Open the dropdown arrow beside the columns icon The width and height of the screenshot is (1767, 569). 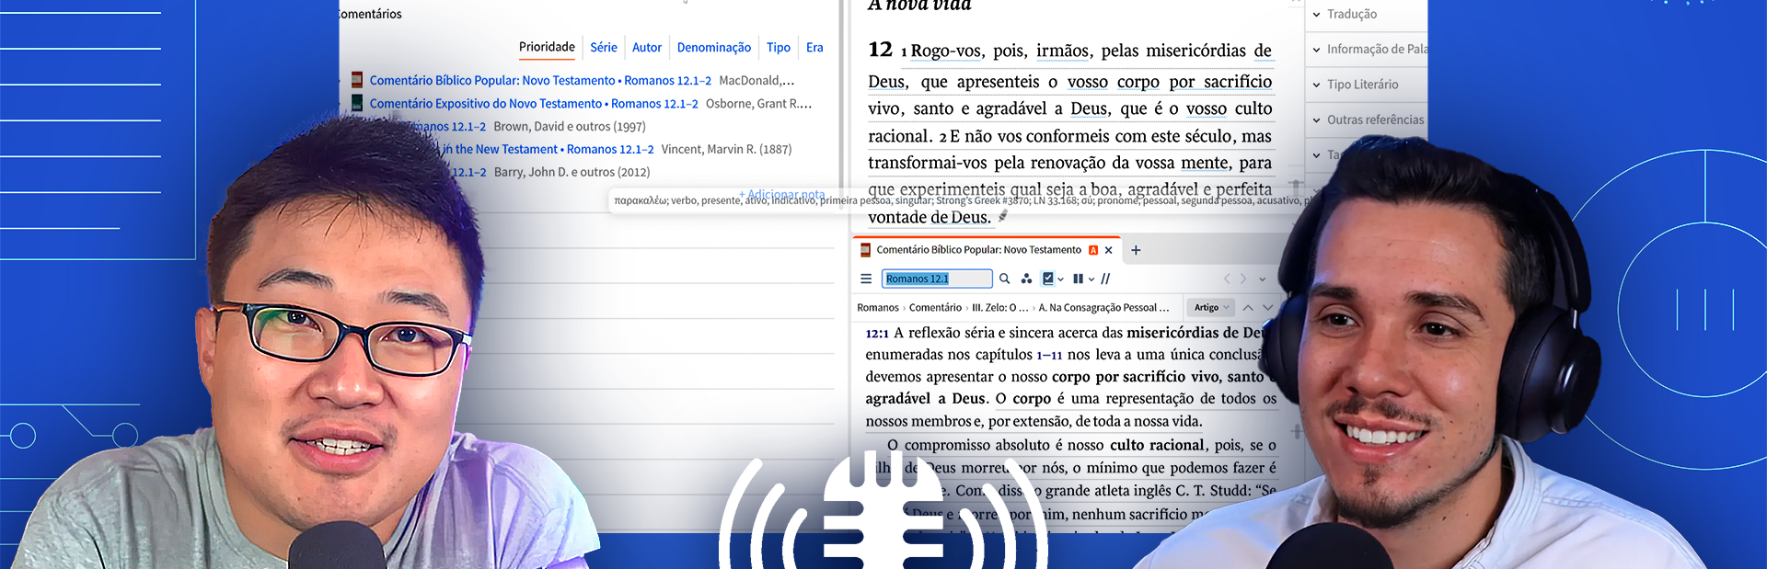[1091, 279]
